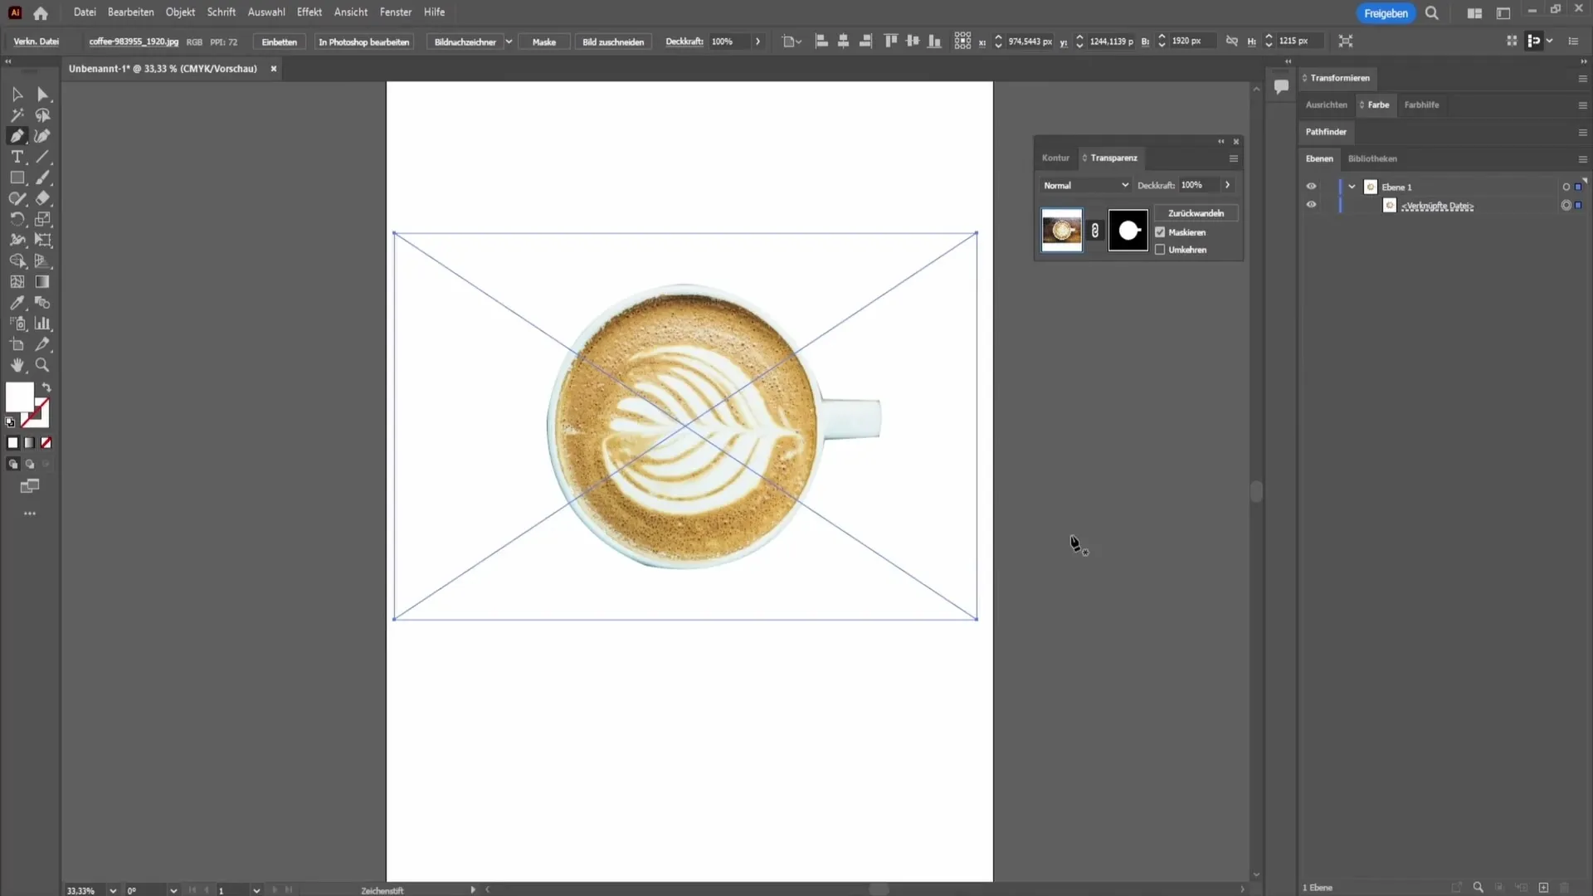Open the Effekt menu
This screenshot has width=1593, height=896.
[x=309, y=12]
